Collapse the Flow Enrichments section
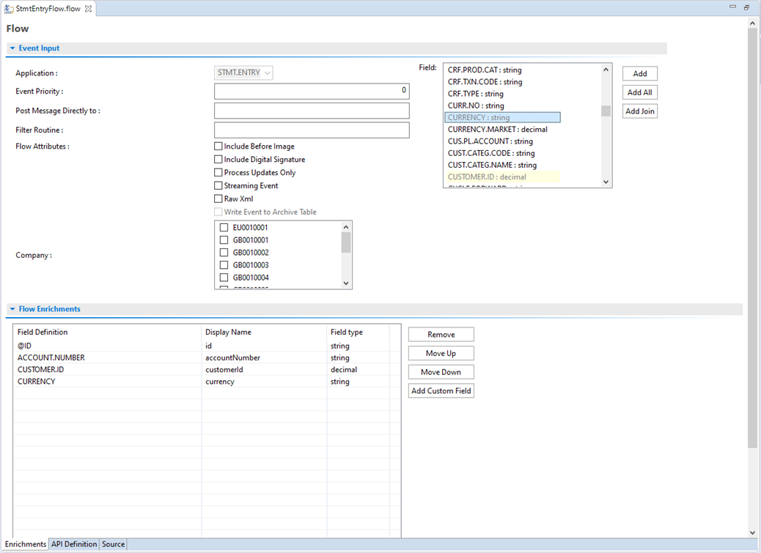The height and width of the screenshot is (553, 761). click(x=12, y=309)
